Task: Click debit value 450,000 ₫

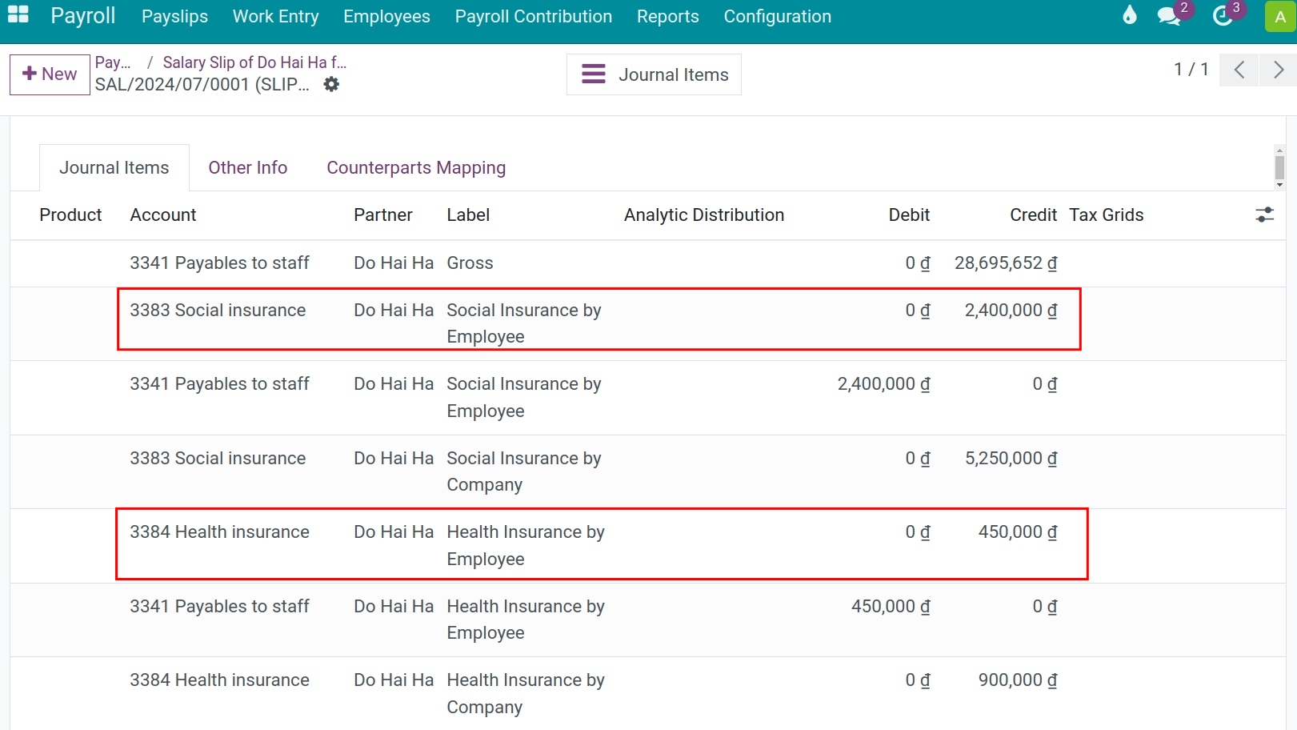Action: 891,606
